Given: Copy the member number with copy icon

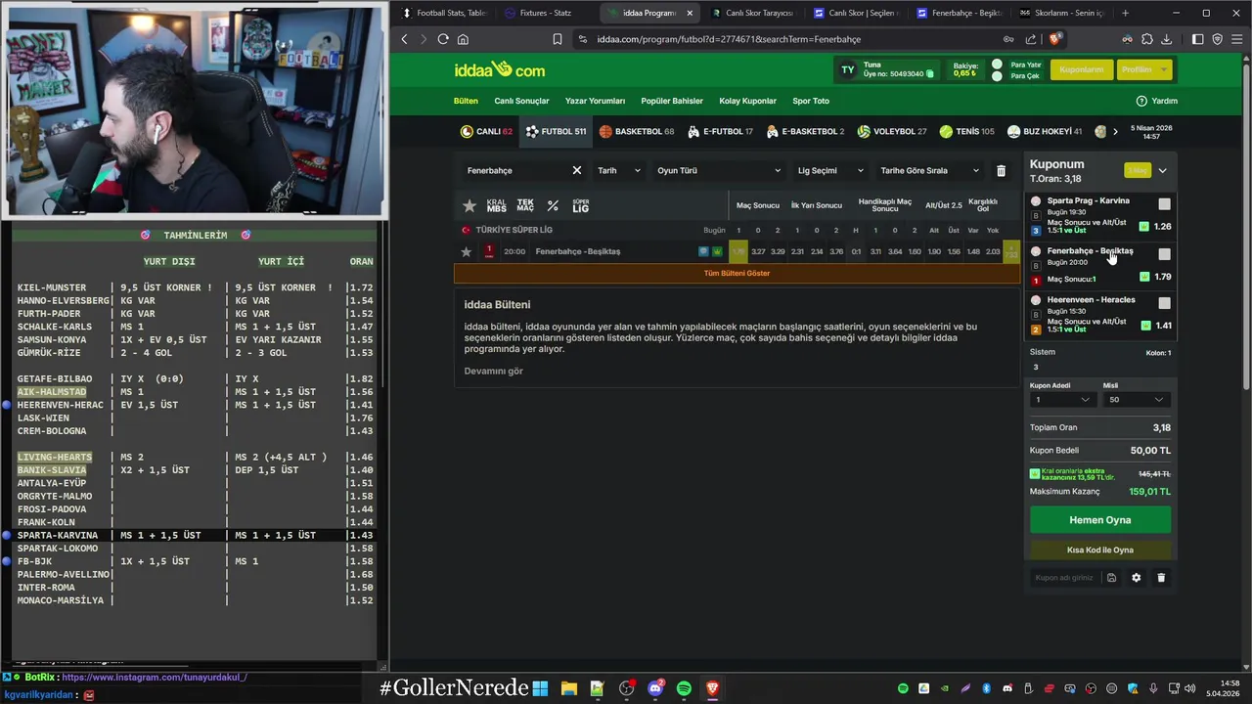Looking at the screenshot, I should tap(929, 74).
